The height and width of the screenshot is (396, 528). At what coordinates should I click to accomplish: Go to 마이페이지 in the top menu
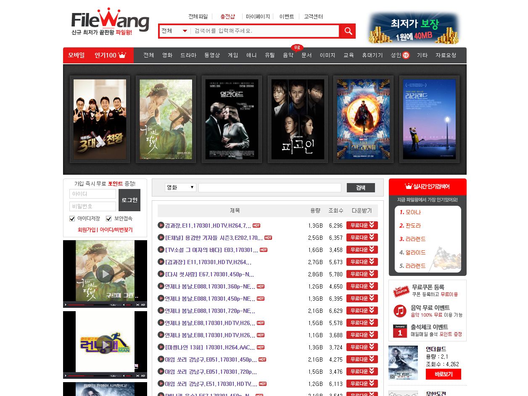(258, 17)
